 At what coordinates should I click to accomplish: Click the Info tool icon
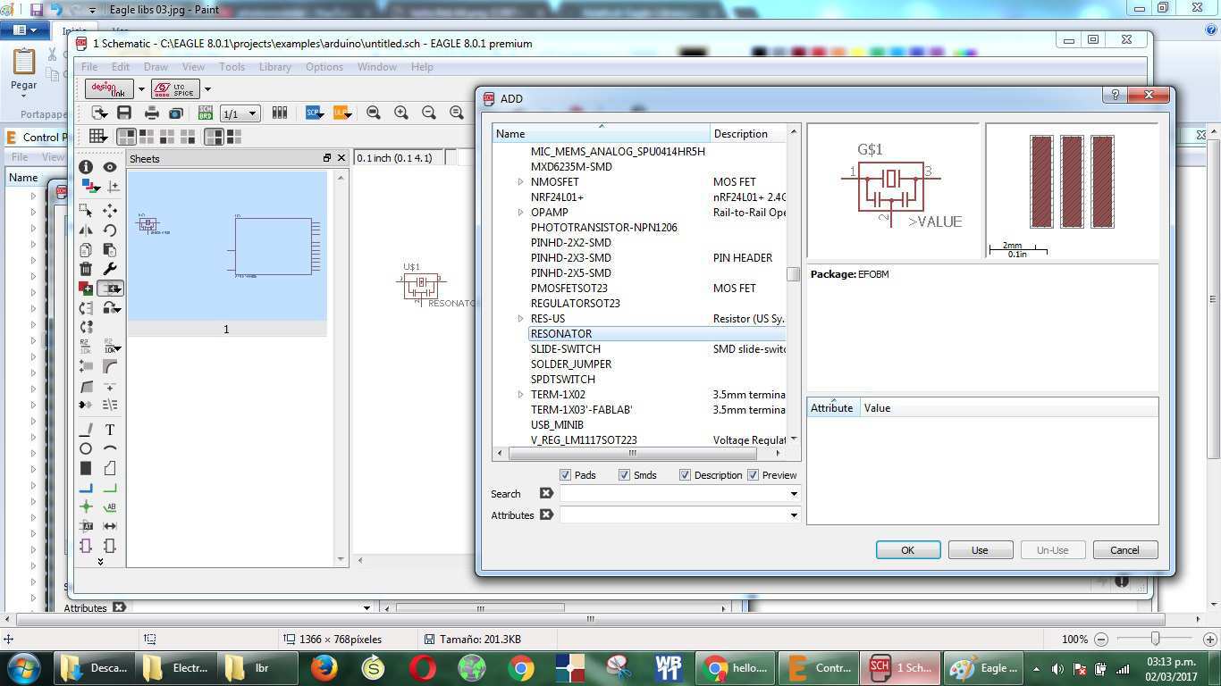click(x=86, y=167)
